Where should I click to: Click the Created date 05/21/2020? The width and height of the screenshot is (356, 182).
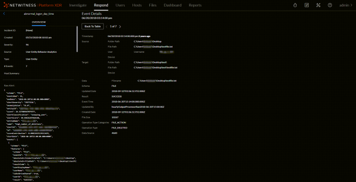click(38, 37)
